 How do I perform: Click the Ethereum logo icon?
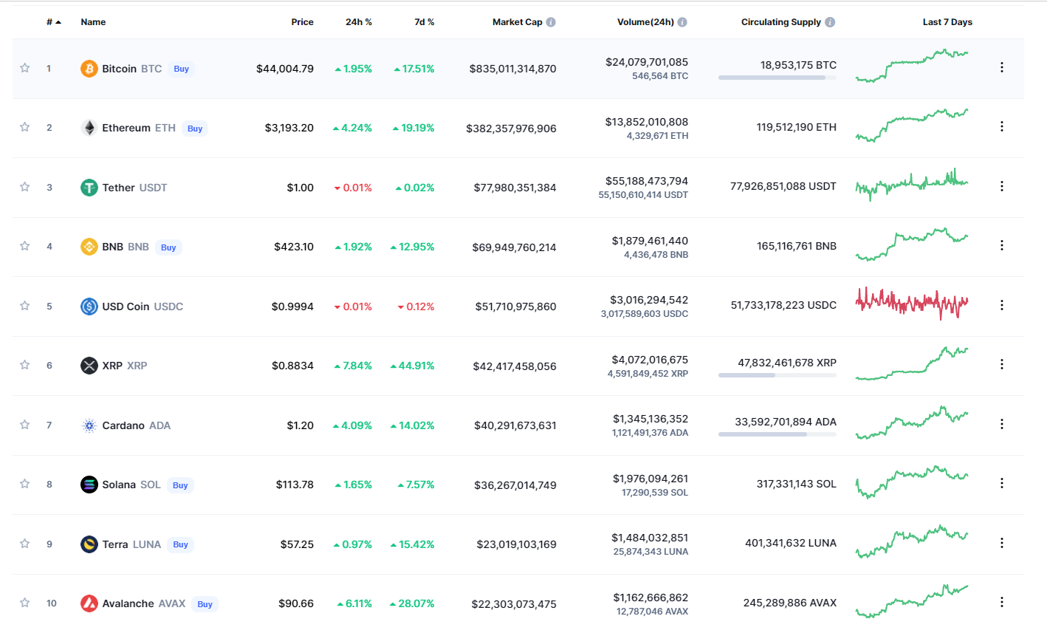[x=89, y=127]
